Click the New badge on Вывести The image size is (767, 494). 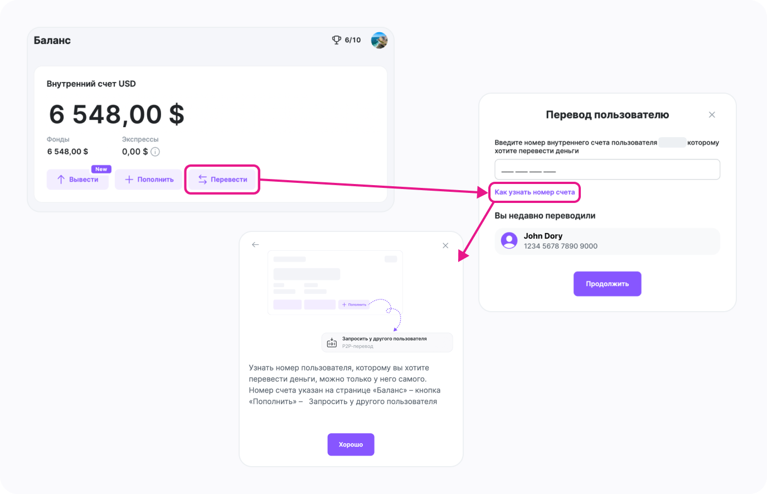coord(101,169)
